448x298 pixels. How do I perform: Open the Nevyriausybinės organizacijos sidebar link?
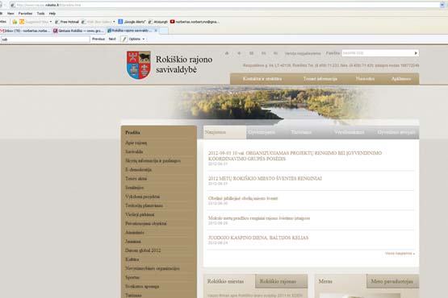pyautogui.click(x=153, y=268)
